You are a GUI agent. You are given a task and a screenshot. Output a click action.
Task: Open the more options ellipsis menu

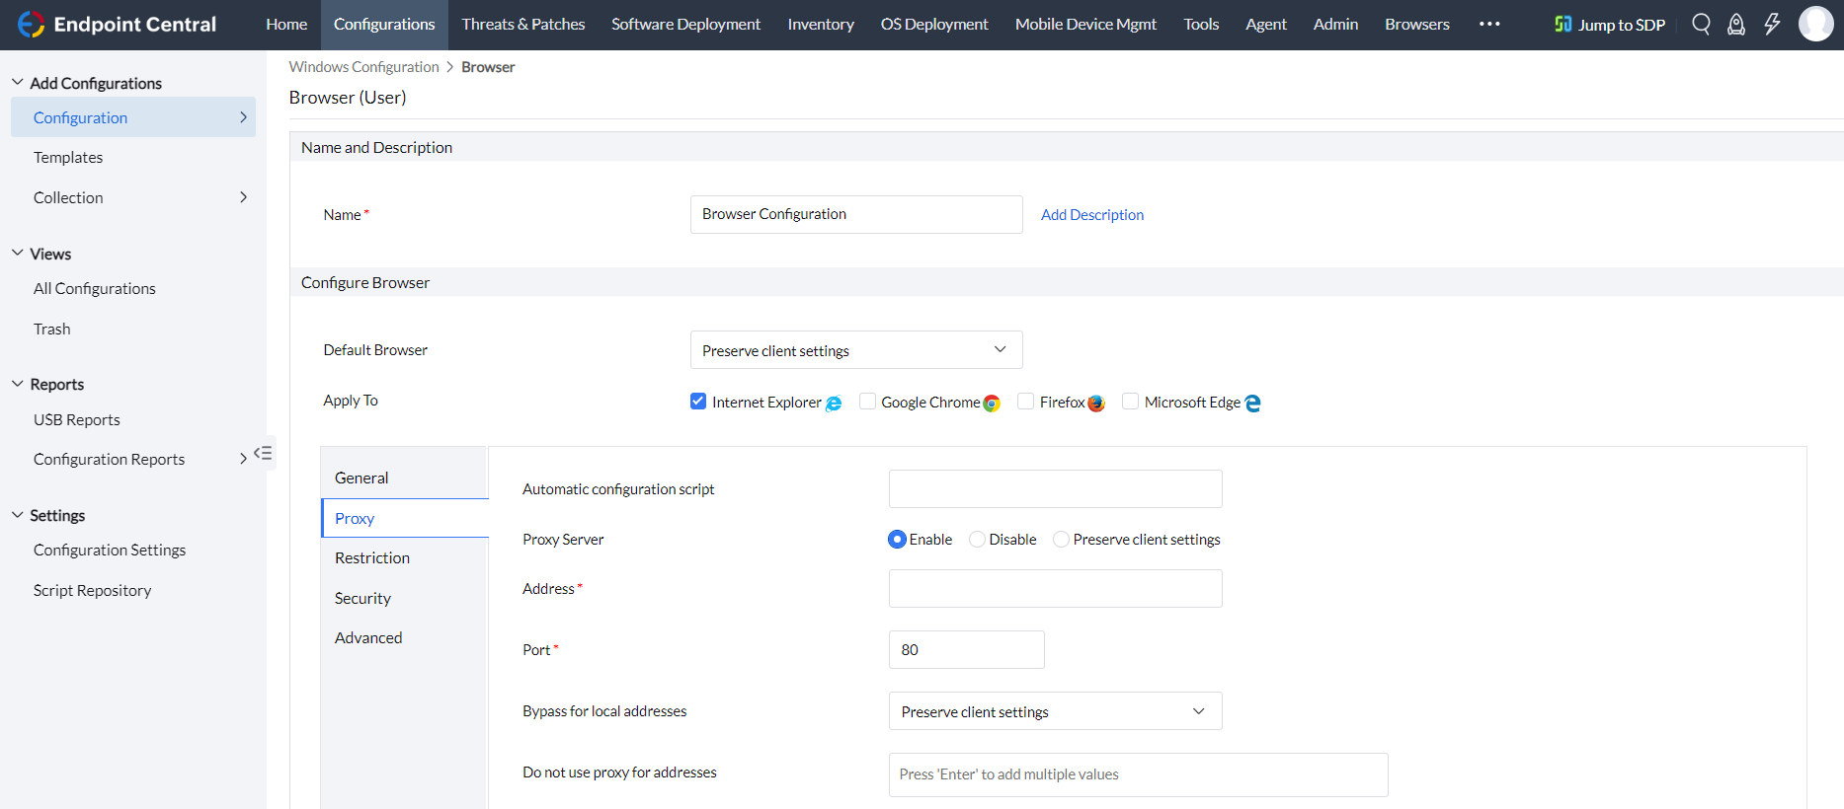point(1489,24)
